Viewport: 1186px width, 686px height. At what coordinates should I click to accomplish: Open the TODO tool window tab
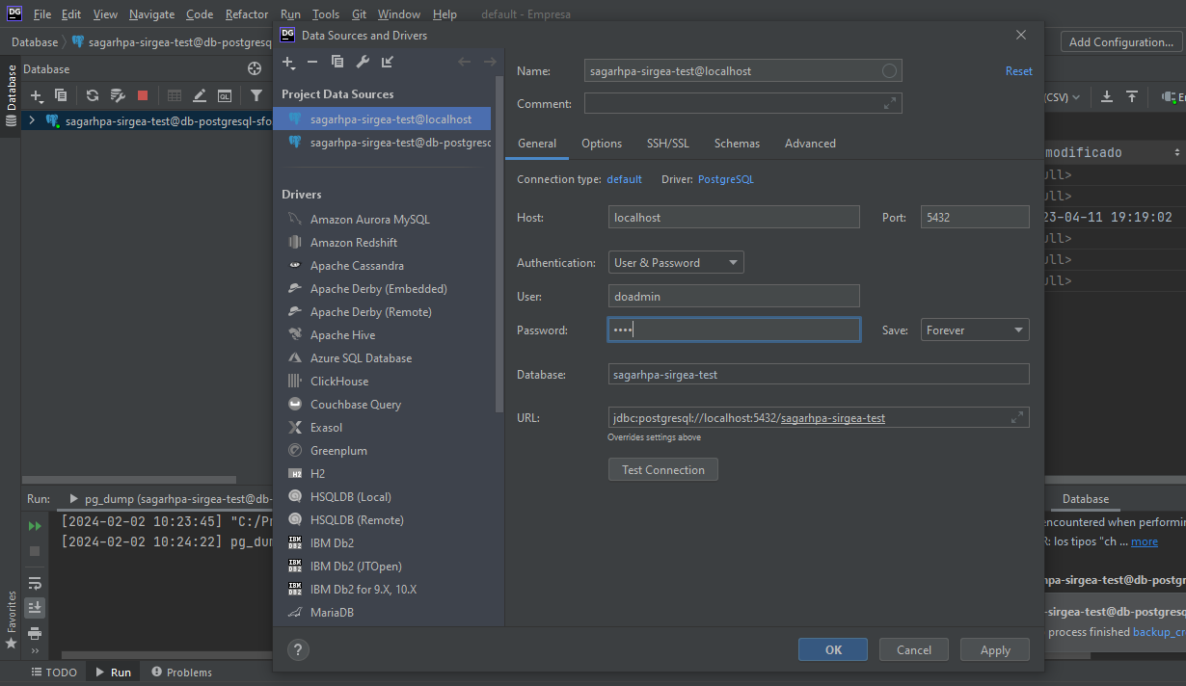tap(54, 673)
